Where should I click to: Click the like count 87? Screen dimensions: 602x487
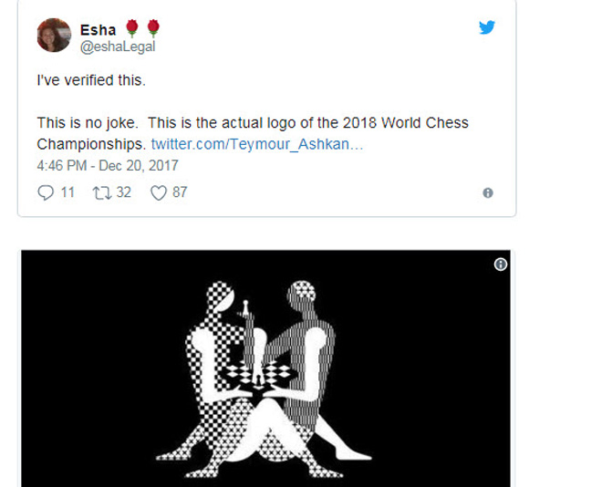coord(180,192)
